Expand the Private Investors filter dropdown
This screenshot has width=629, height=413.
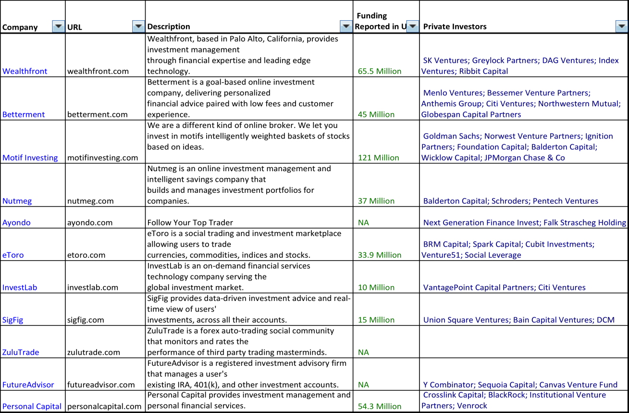(x=621, y=26)
